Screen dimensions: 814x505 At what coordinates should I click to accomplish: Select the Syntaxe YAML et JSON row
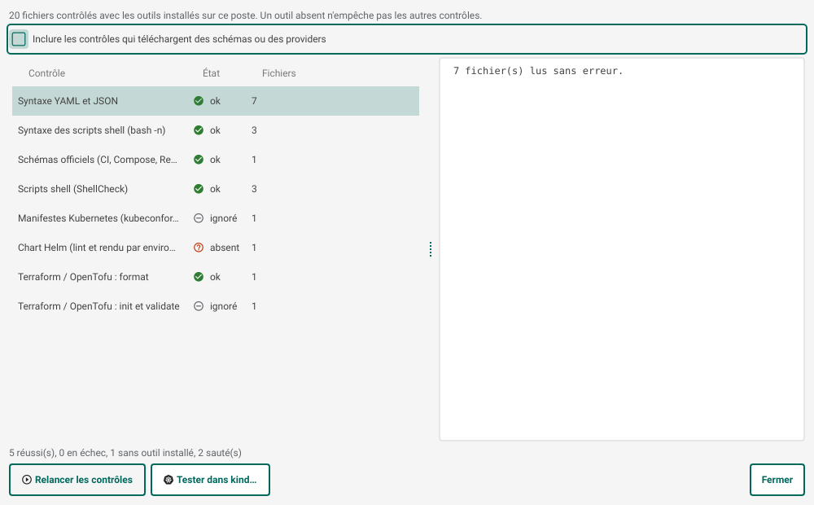(216, 101)
